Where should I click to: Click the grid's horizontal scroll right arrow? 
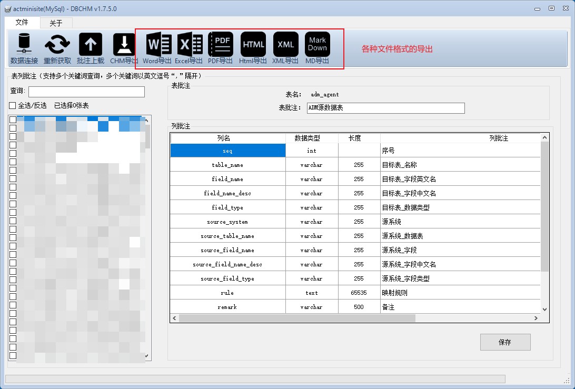click(x=536, y=318)
